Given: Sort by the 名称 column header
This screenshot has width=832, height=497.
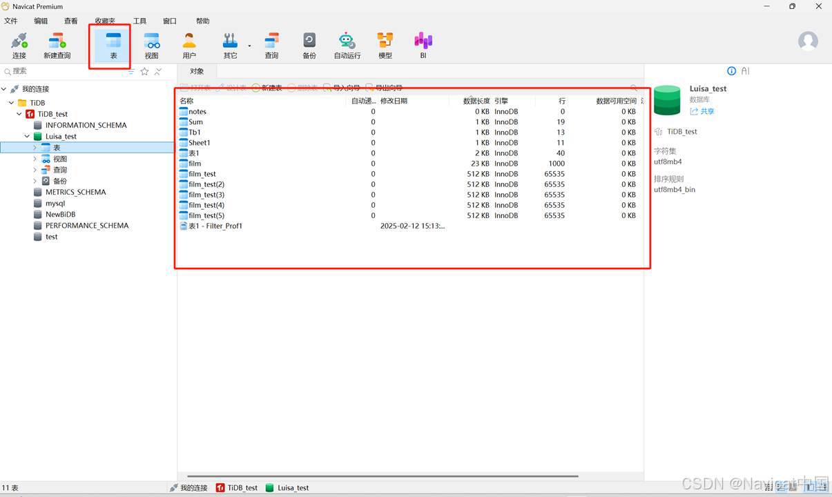Looking at the screenshot, I should [262, 101].
